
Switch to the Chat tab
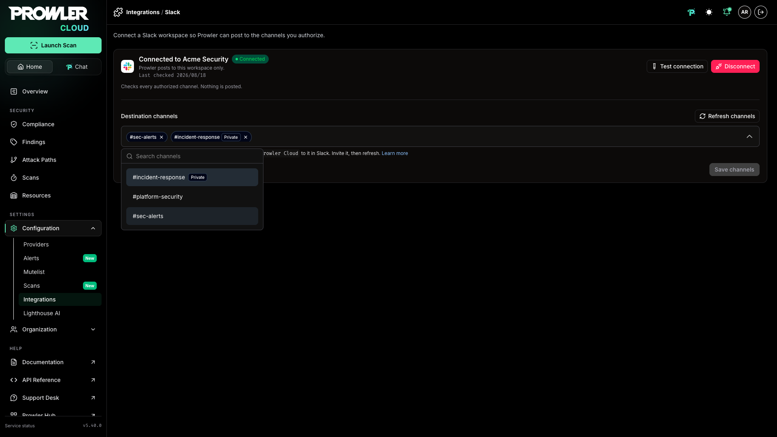click(x=76, y=67)
